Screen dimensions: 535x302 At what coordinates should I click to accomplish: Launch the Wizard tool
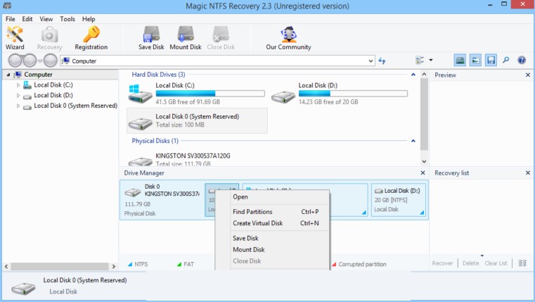pyautogui.click(x=15, y=38)
